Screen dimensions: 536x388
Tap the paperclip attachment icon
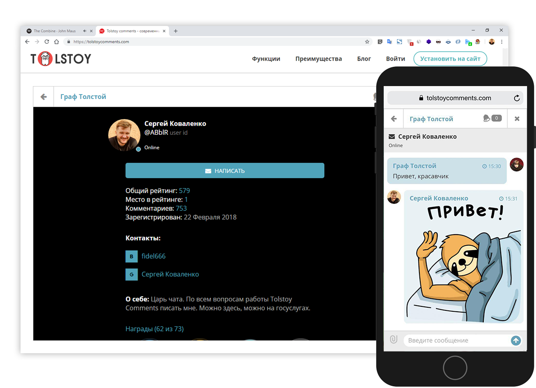pyautogui.click(x=394, y=340)
